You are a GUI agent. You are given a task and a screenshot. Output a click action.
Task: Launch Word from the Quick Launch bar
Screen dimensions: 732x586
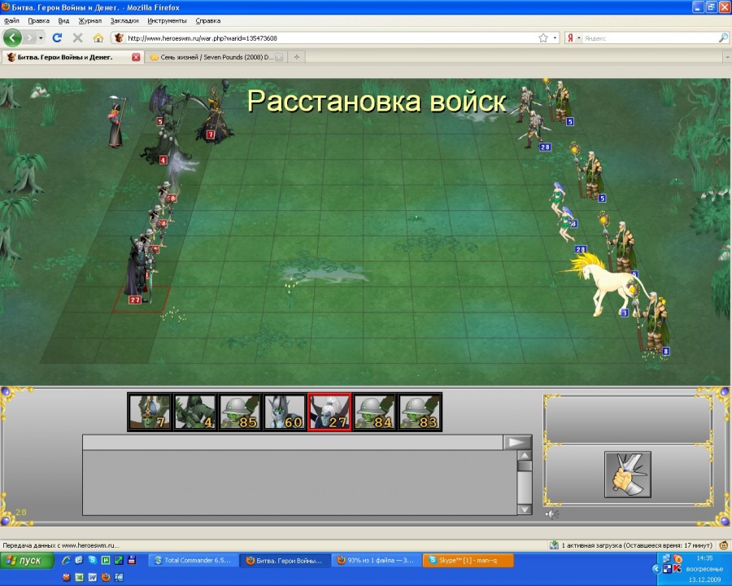tap(93, 578)
